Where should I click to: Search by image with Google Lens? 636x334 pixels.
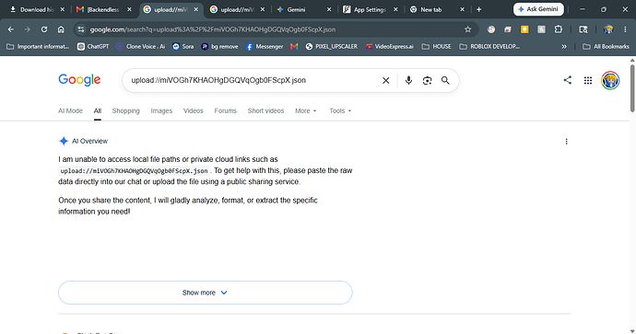click(x=427, y=81)
